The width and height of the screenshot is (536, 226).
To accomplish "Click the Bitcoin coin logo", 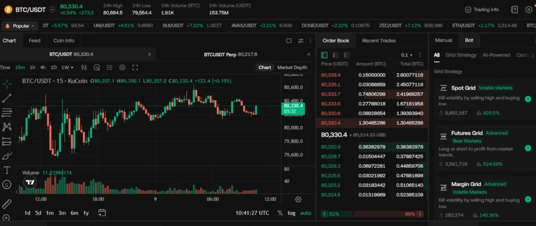I will coord(8,9).
